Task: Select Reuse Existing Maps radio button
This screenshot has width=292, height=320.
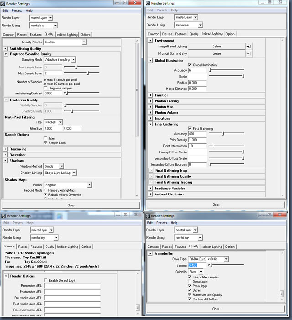Action: 46,190
